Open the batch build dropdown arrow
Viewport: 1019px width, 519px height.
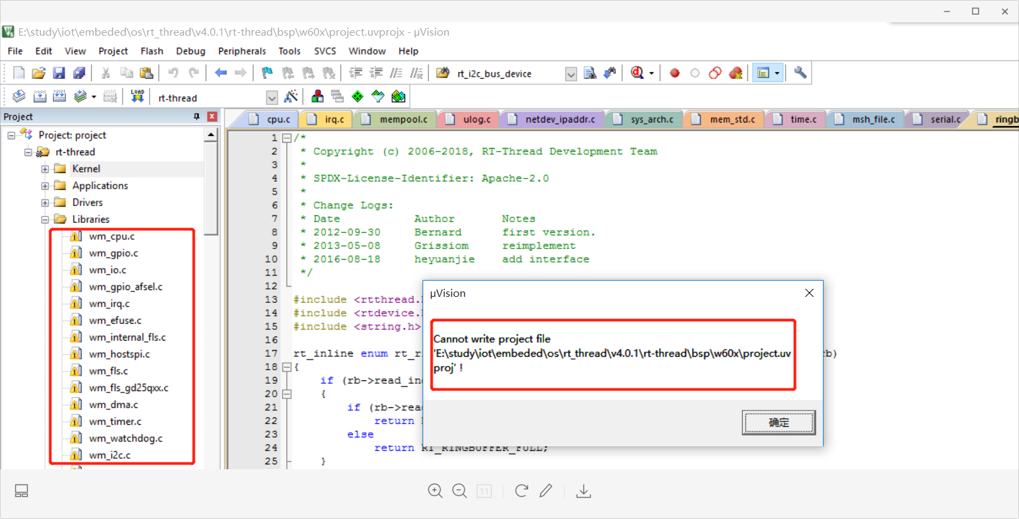tap(94, 97)
